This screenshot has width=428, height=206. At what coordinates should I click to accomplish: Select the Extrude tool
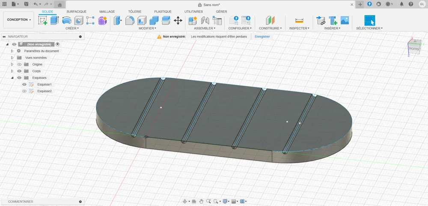point(55,20)
